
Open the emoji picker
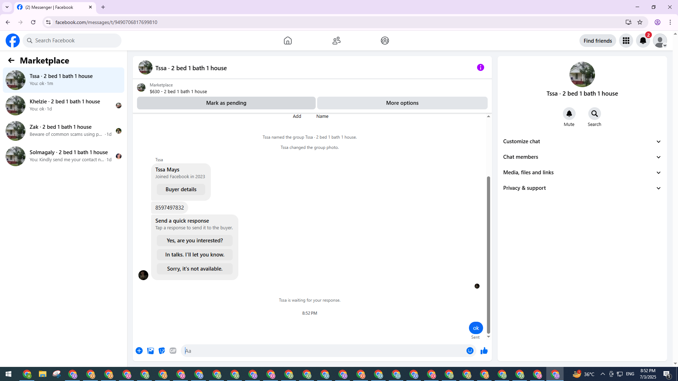pos(470,351)
